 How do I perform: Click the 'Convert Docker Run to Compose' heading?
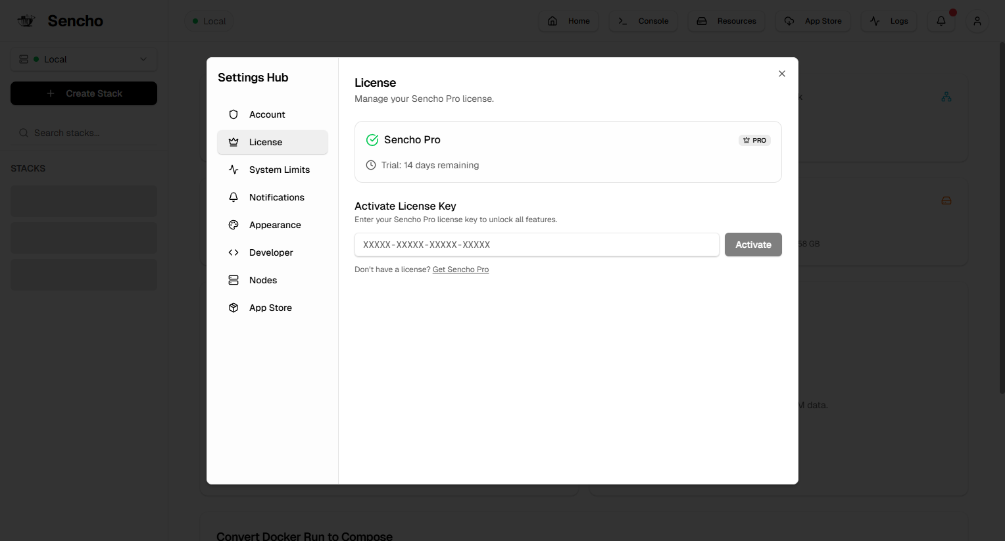(305, 536)
